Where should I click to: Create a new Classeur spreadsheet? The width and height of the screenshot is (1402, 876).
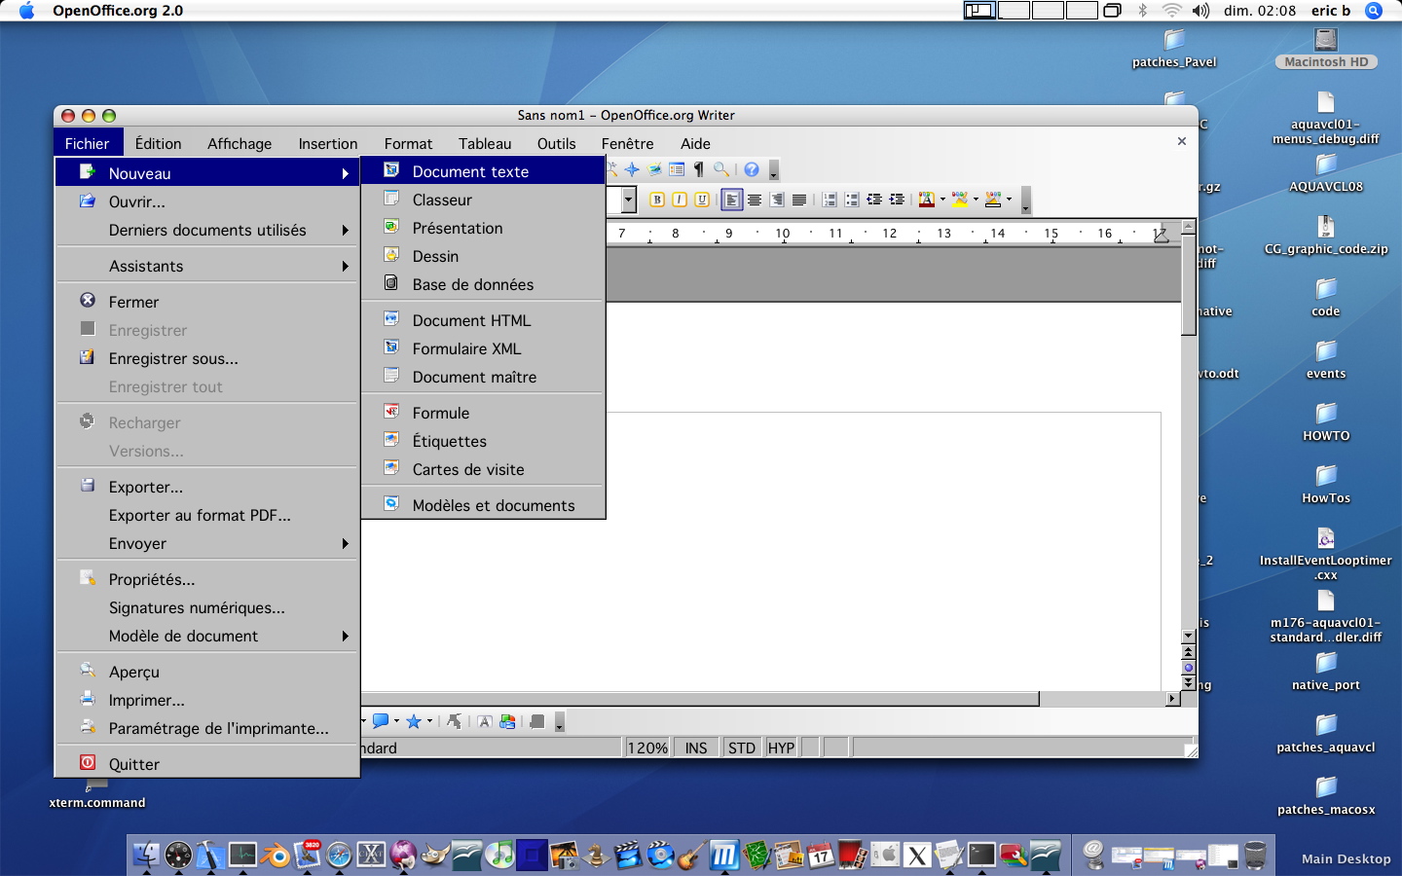tap(483, 200)
